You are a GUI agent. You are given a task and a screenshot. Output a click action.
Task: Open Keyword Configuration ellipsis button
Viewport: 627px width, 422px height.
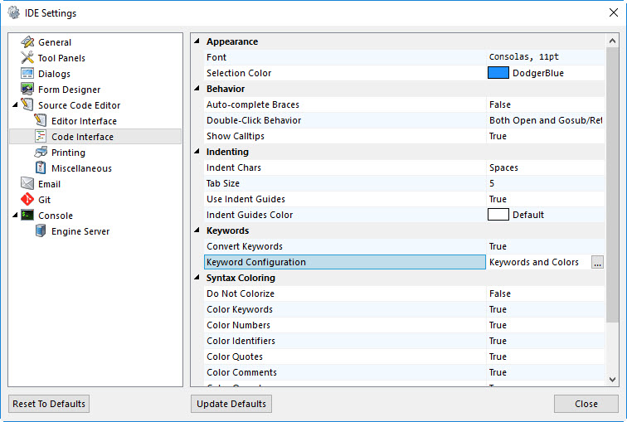click(x=597, y=263)
